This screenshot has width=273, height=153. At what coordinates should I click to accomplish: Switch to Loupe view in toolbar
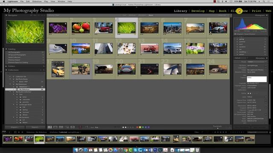point(55,127)
